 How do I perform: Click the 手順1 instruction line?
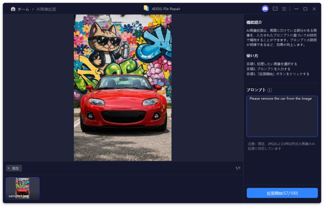click(271, 64)
